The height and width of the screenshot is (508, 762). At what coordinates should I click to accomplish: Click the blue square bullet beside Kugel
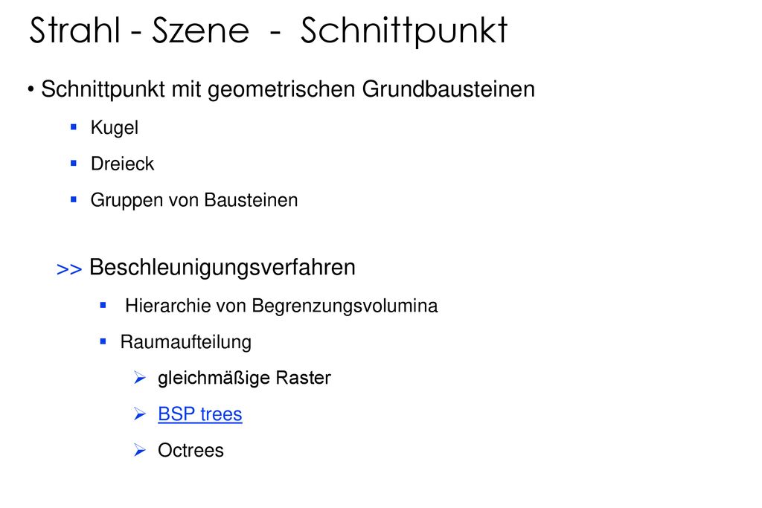(74, 127)
